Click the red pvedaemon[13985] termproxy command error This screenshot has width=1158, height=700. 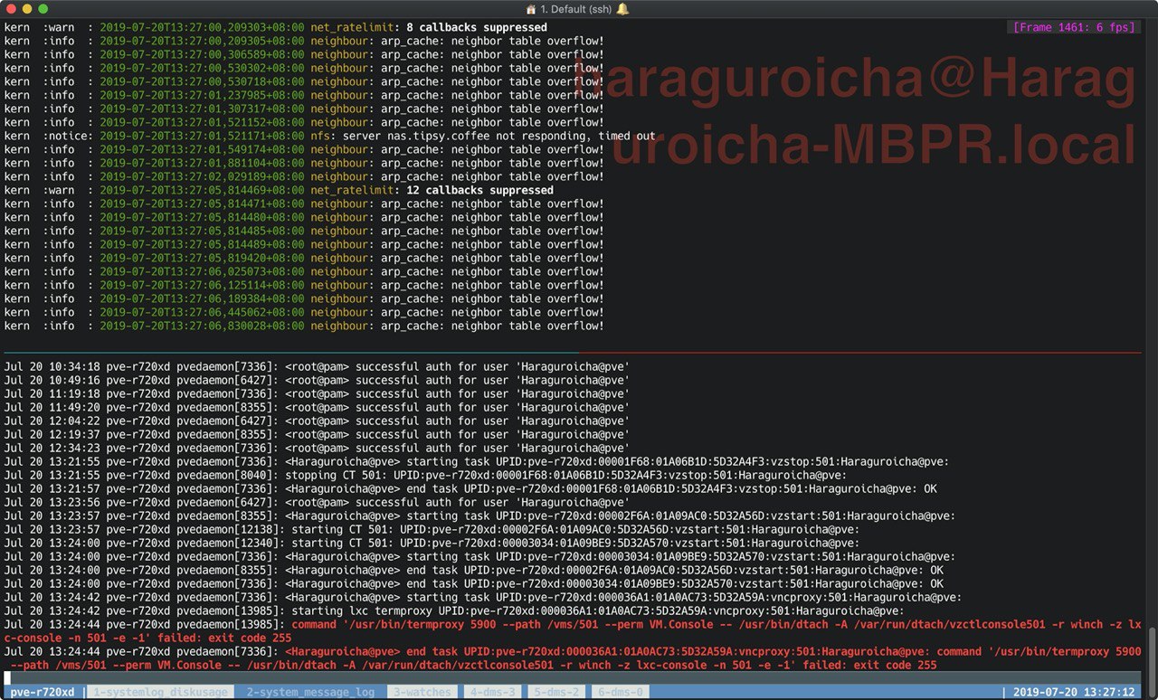point(574,630)
